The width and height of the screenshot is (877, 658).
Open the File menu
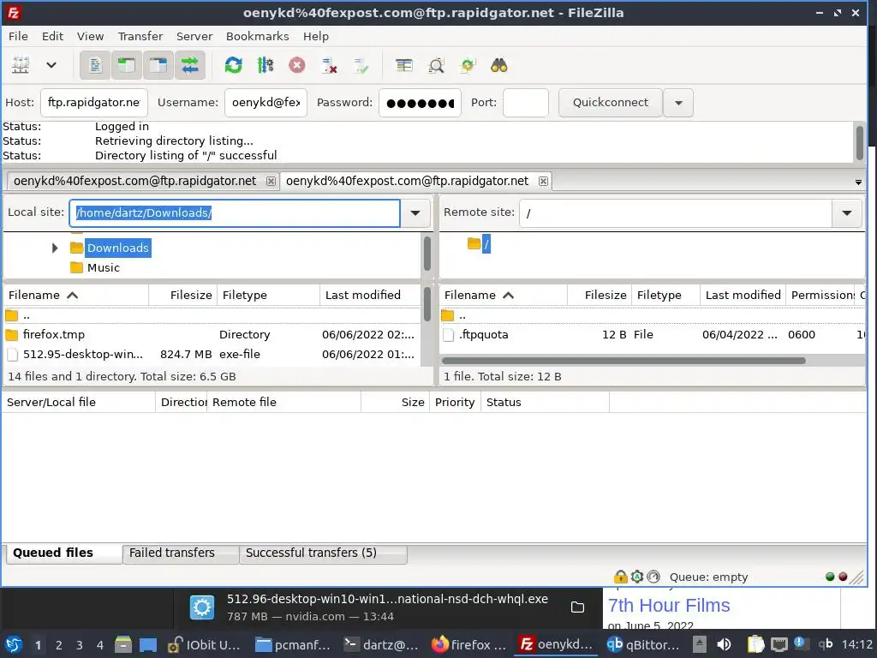coord(18,36)
